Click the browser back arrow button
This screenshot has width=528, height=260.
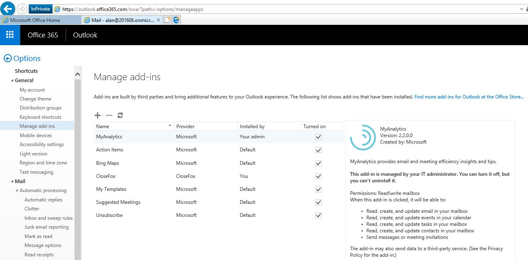tap(9, 9)
